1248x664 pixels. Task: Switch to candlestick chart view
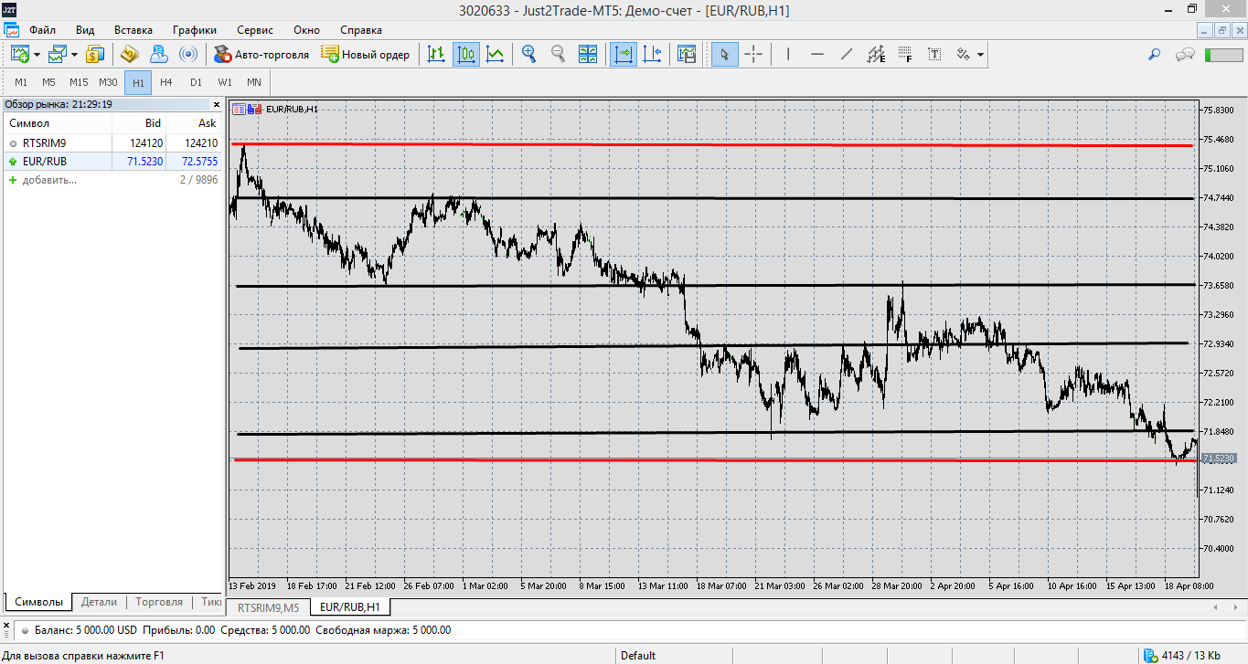coord(465,54)
